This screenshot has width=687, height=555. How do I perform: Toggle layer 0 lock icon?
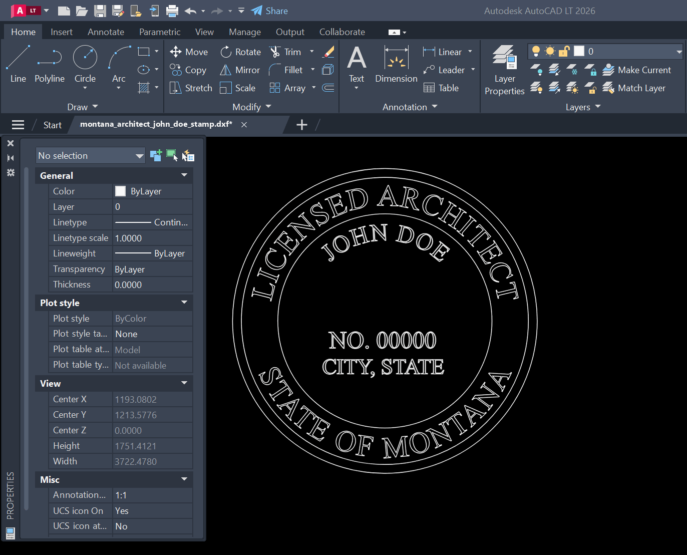(x=564, y=51)
